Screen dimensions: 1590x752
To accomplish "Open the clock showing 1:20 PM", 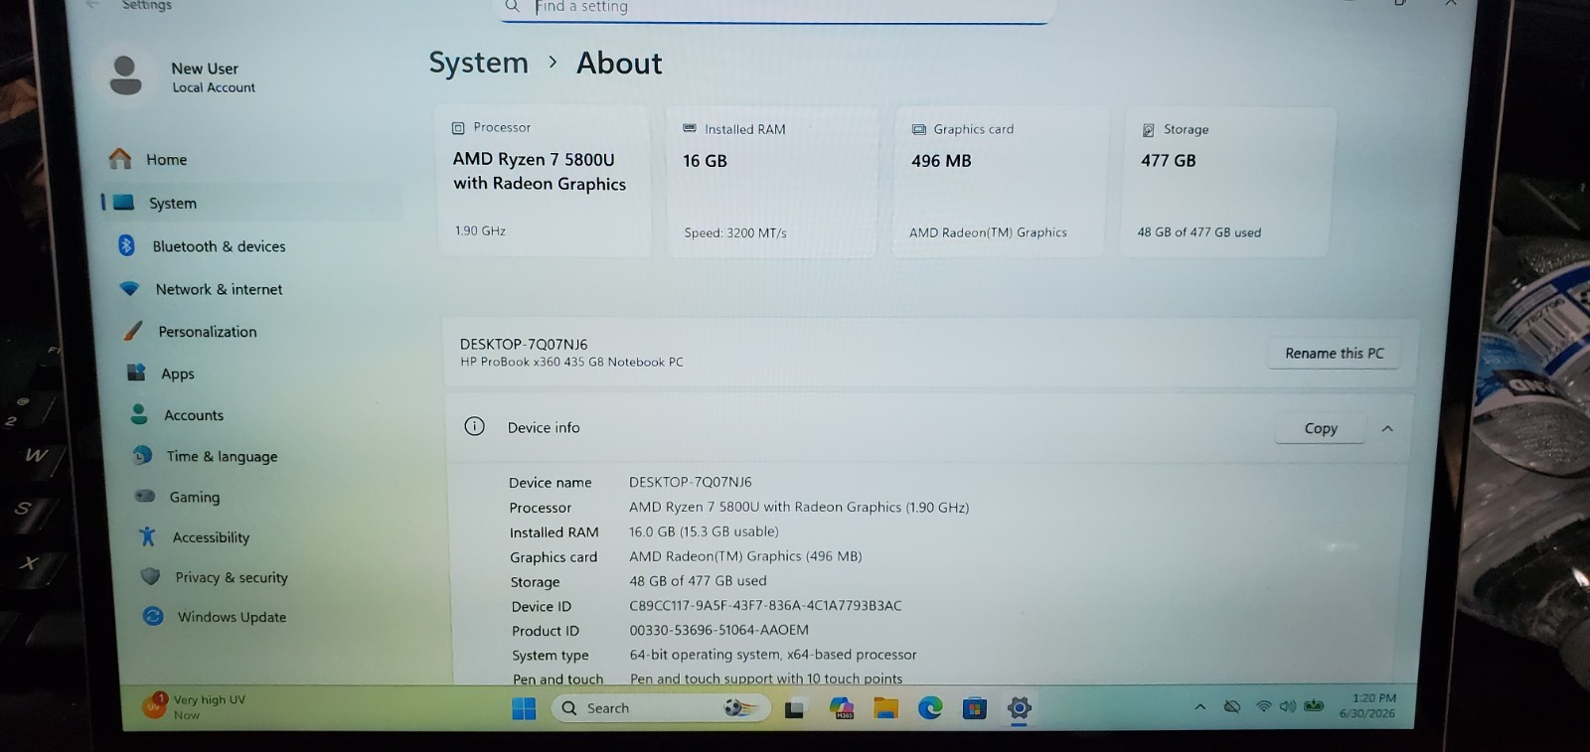I will (x=1367, y=705).
